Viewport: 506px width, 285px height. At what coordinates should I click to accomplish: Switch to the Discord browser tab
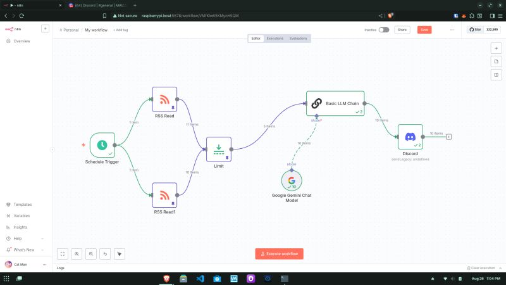pyautogui.click(x=97, y=5)
